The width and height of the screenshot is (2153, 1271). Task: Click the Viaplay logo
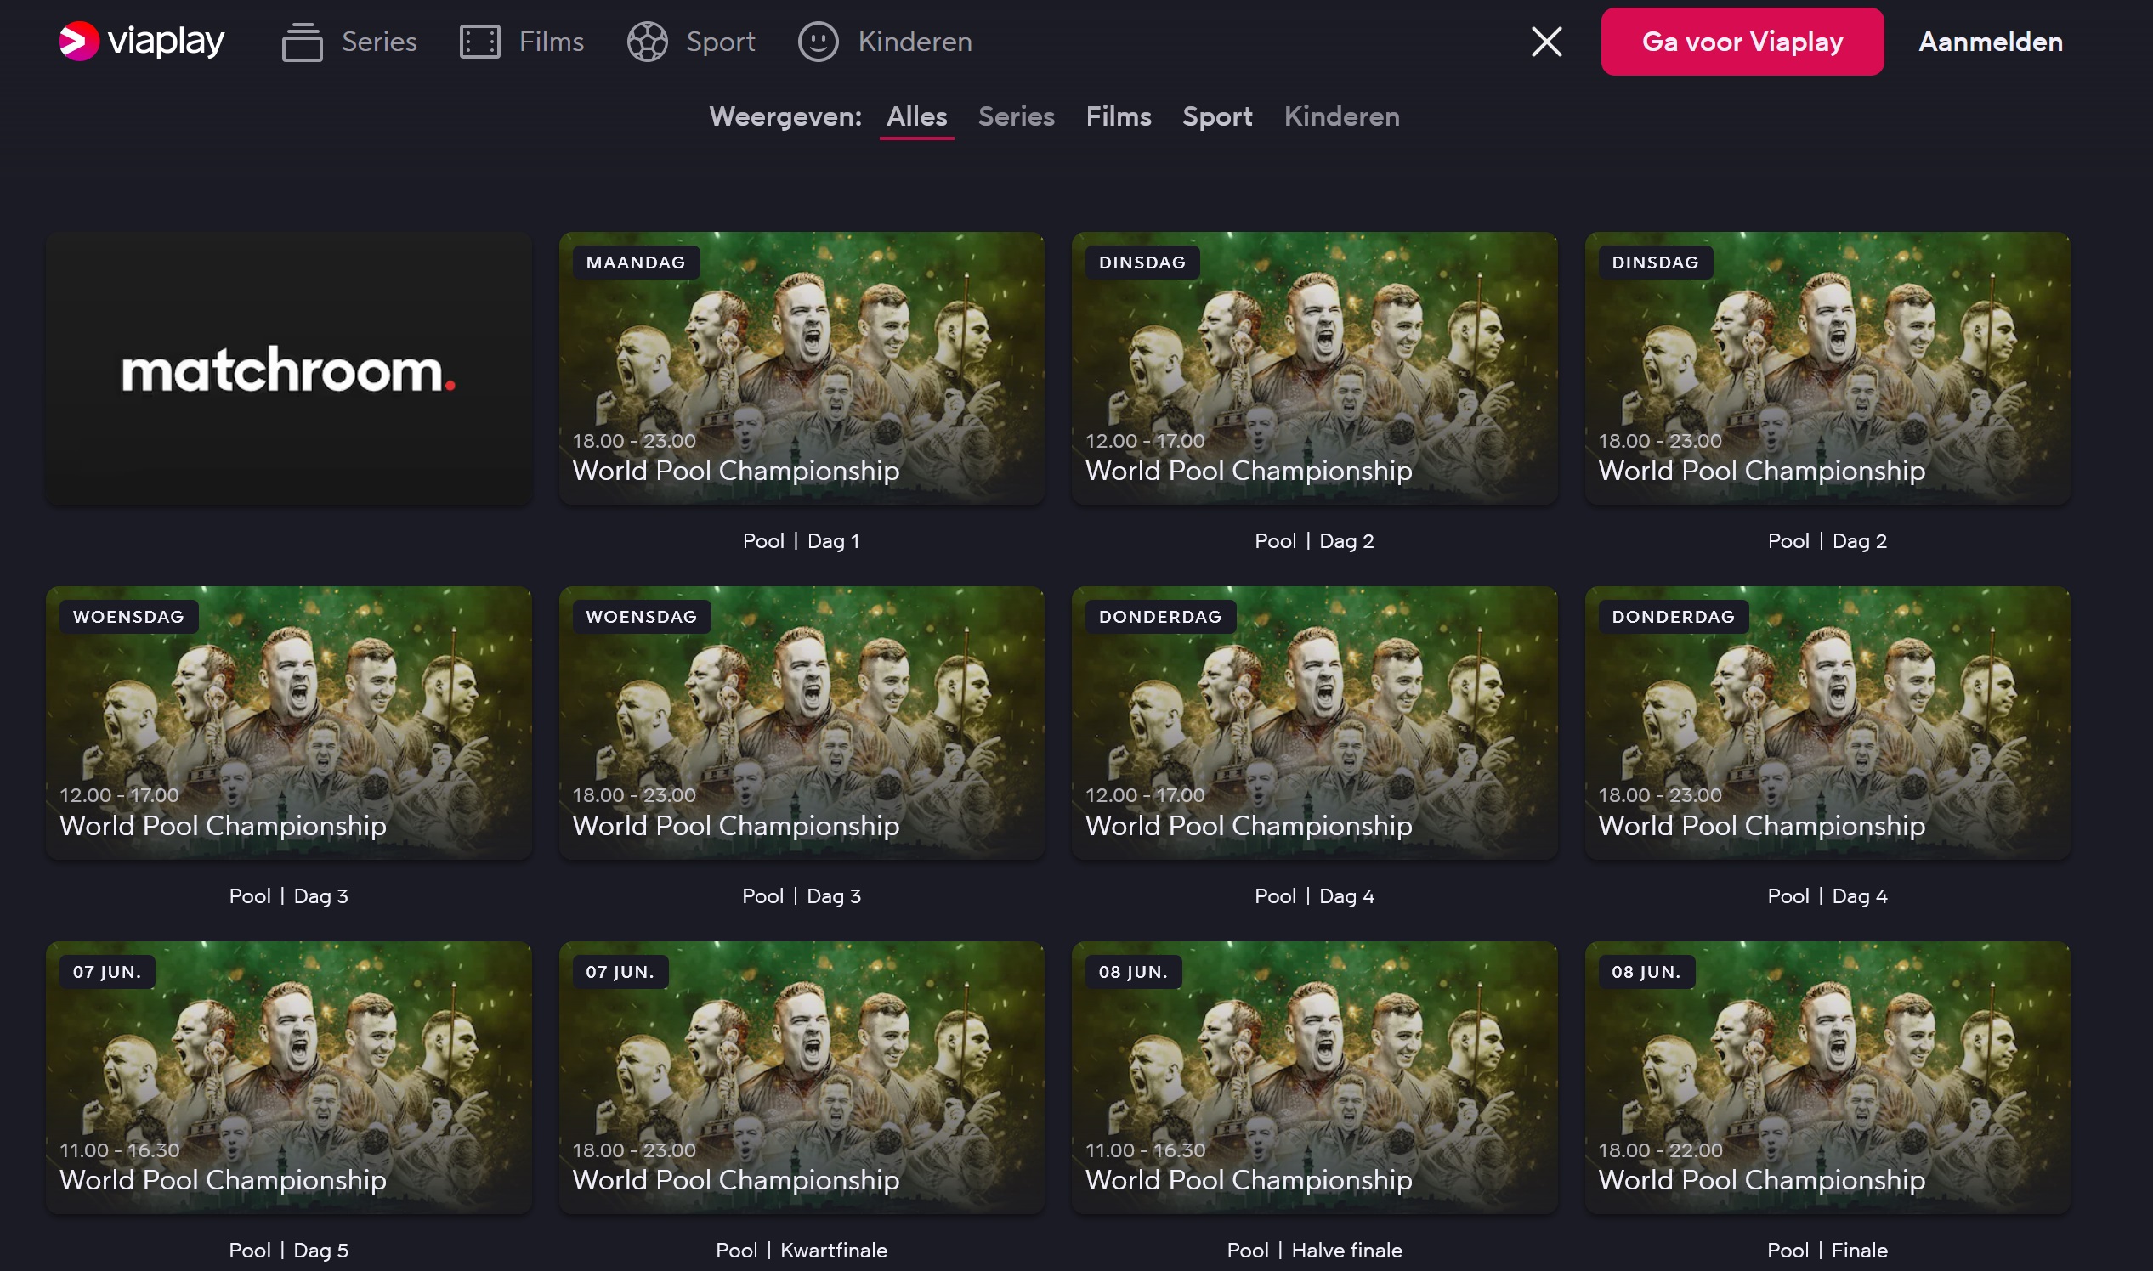point(141,41)
